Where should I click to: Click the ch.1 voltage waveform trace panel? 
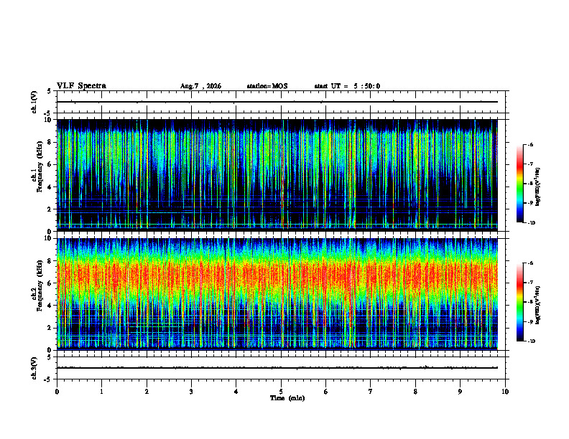281,102
